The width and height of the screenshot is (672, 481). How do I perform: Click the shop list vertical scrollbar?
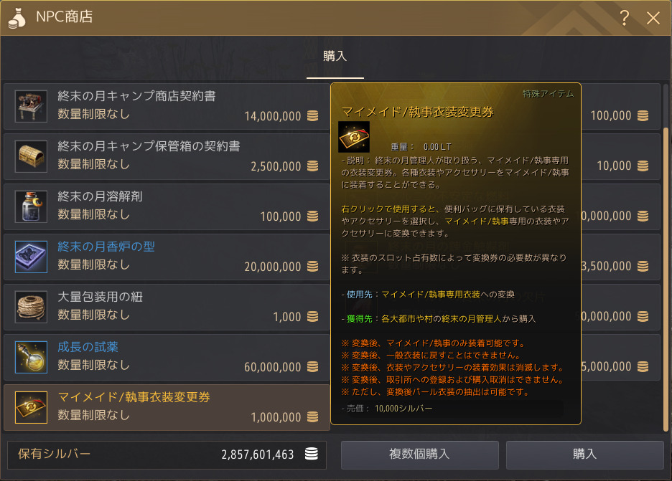(x=666, y=279)
